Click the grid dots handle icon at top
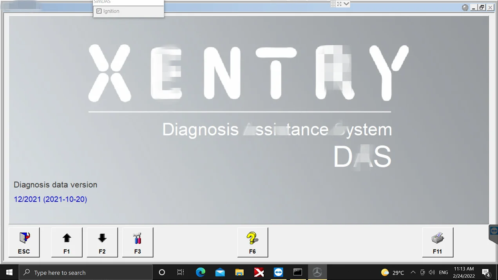This screenshot has height=280, width=498. 333,4
